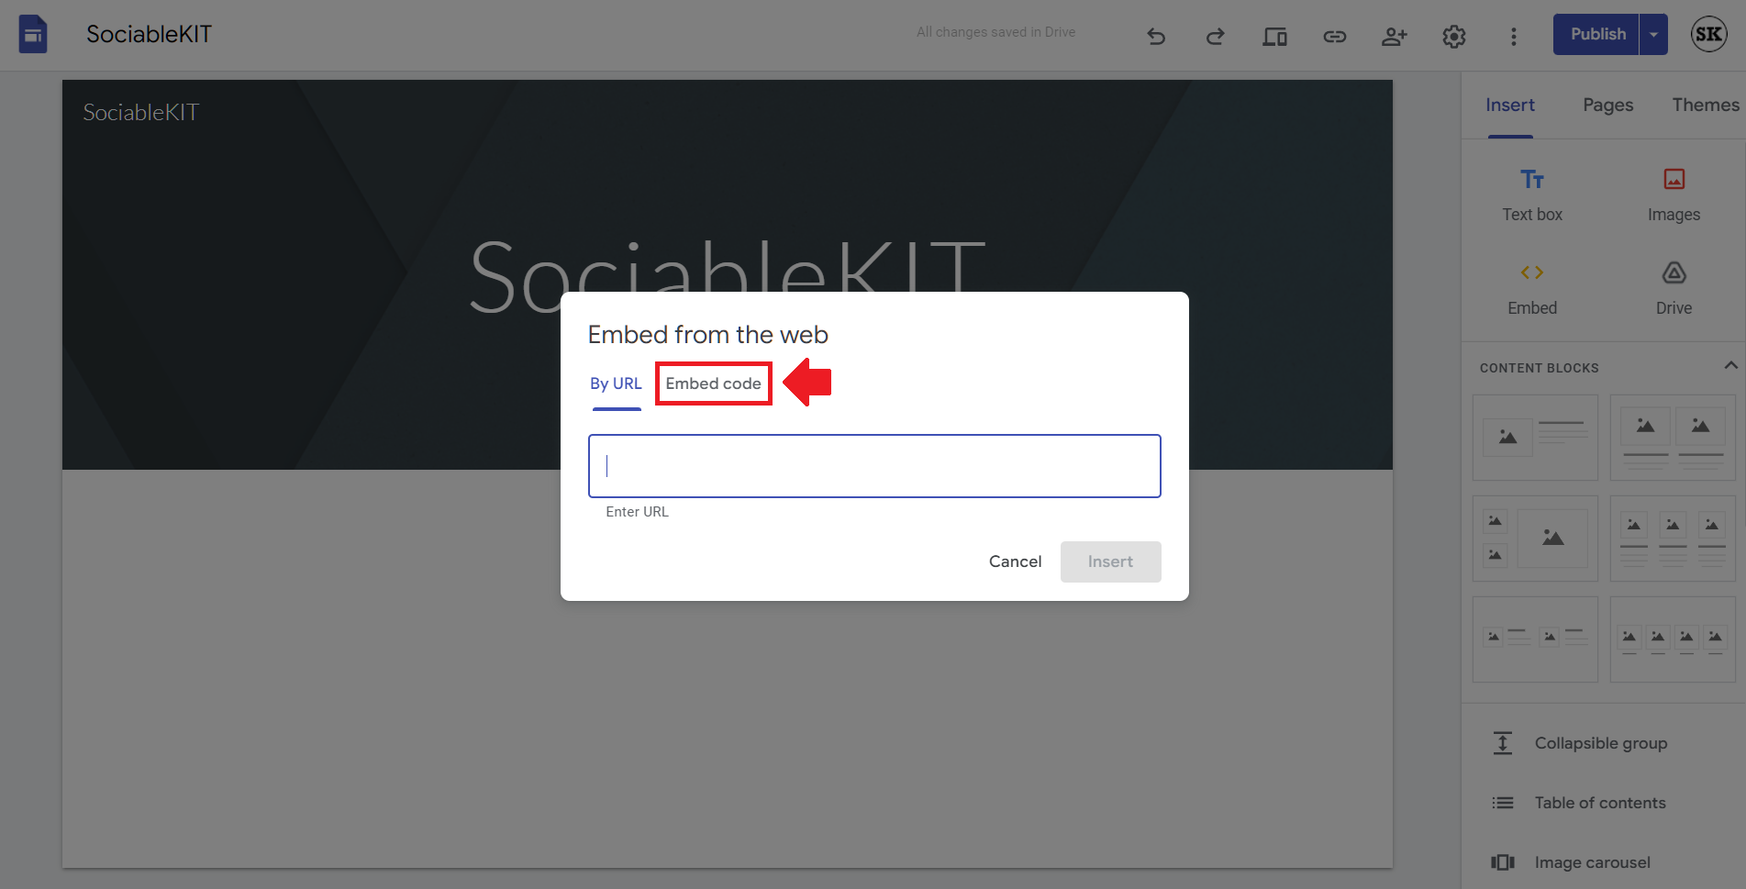This screenshot has height=889, width=1746.
Task: Select the single image with text block
Action: pyautogui.click(x=1535, y=438)
